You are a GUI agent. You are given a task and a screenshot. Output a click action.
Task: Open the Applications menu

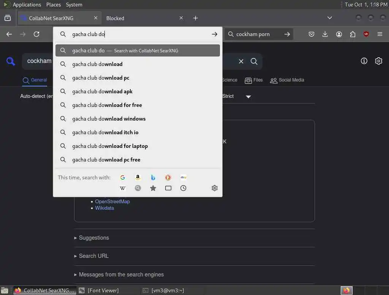click(x=23, y=5)
